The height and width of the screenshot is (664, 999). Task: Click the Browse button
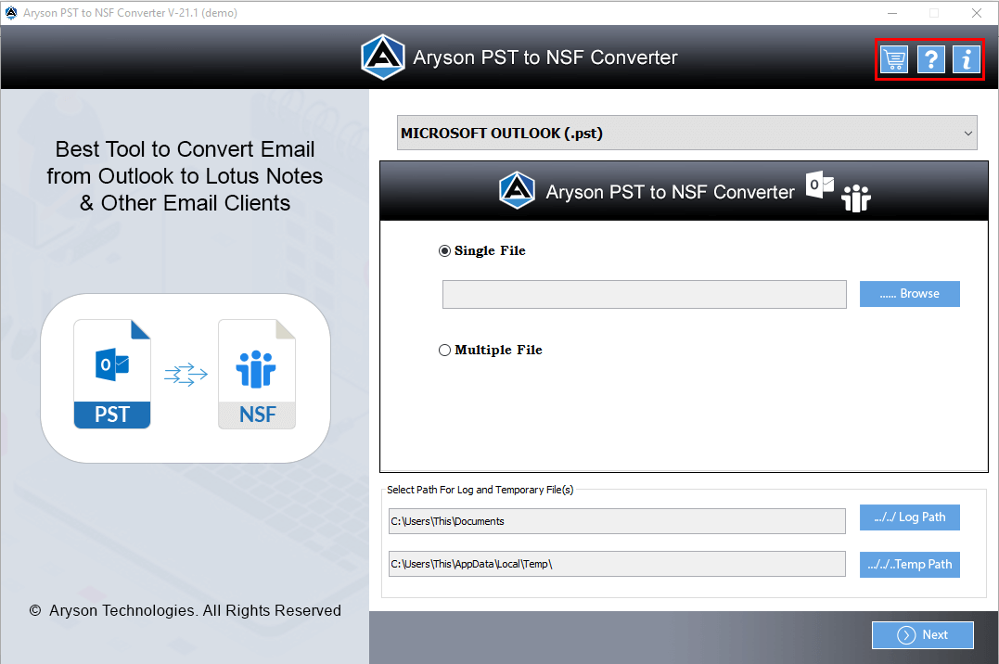point(909,294)
